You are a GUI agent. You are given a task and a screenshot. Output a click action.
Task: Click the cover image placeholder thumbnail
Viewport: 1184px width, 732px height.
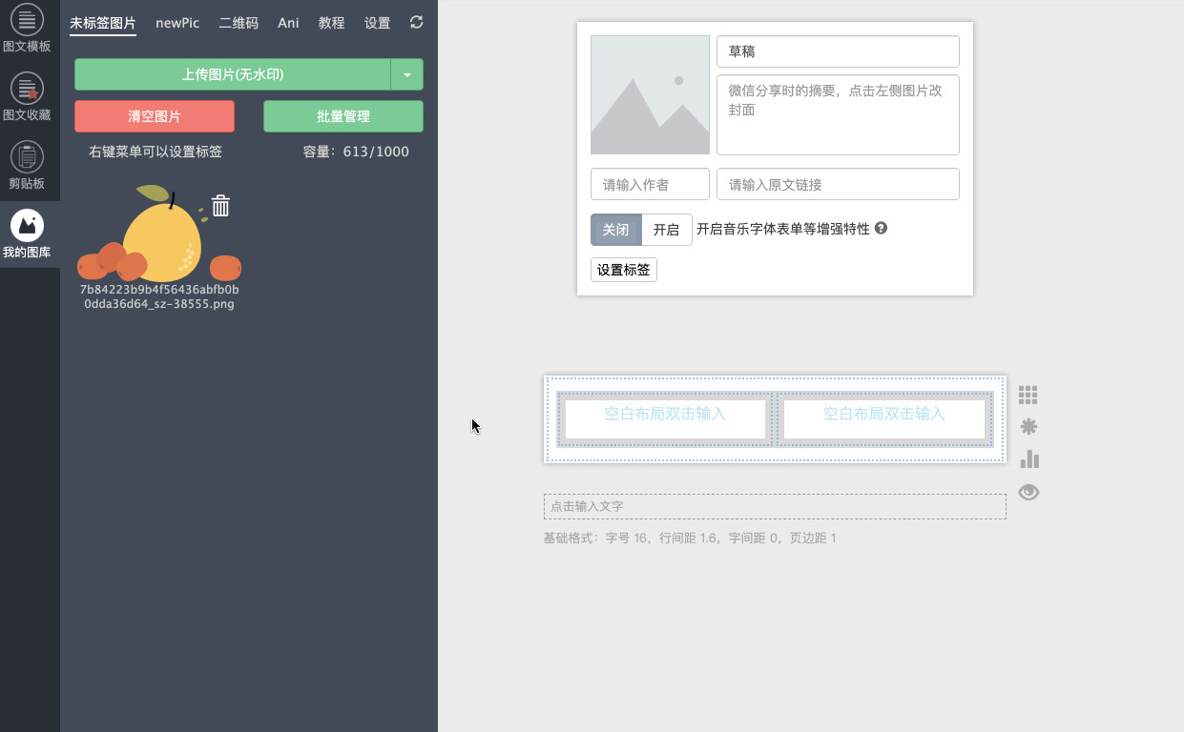[x=650, y=94]
